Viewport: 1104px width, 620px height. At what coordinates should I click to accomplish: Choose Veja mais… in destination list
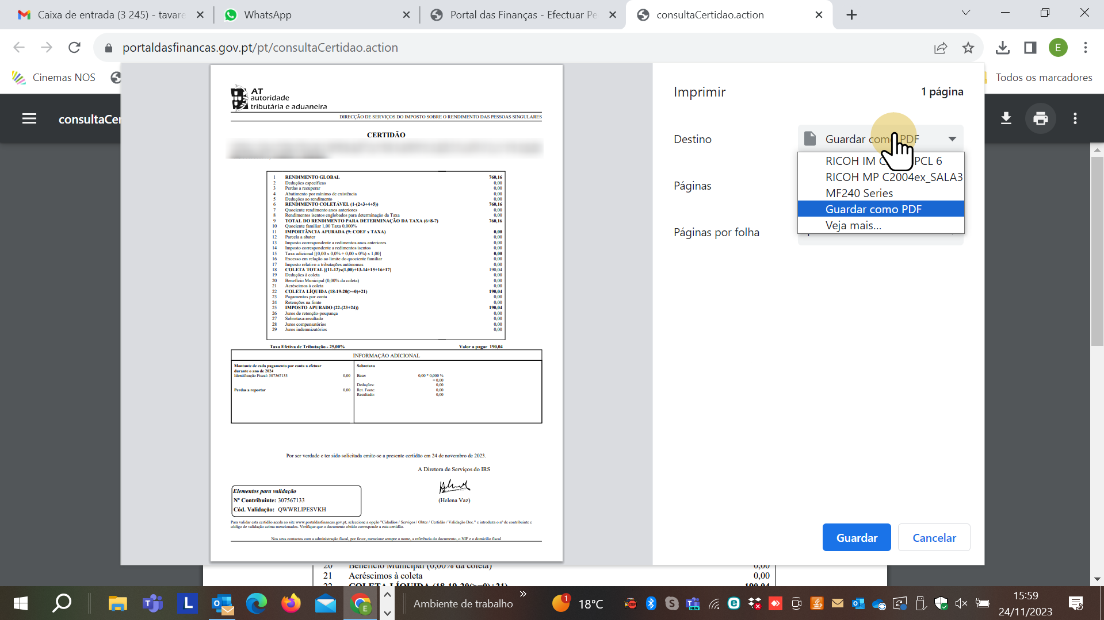[853, 225]
